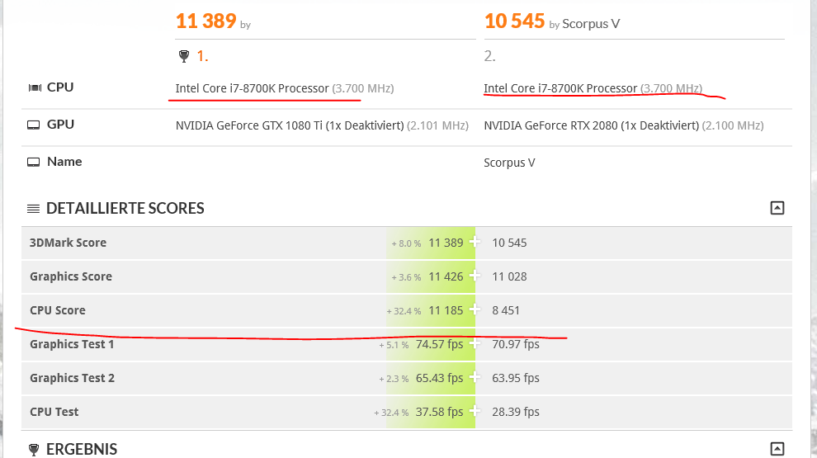This screenshot has width=817, height=458.
Task: Click the Detaillierte Scores list icon
Action: pos(33,209)
